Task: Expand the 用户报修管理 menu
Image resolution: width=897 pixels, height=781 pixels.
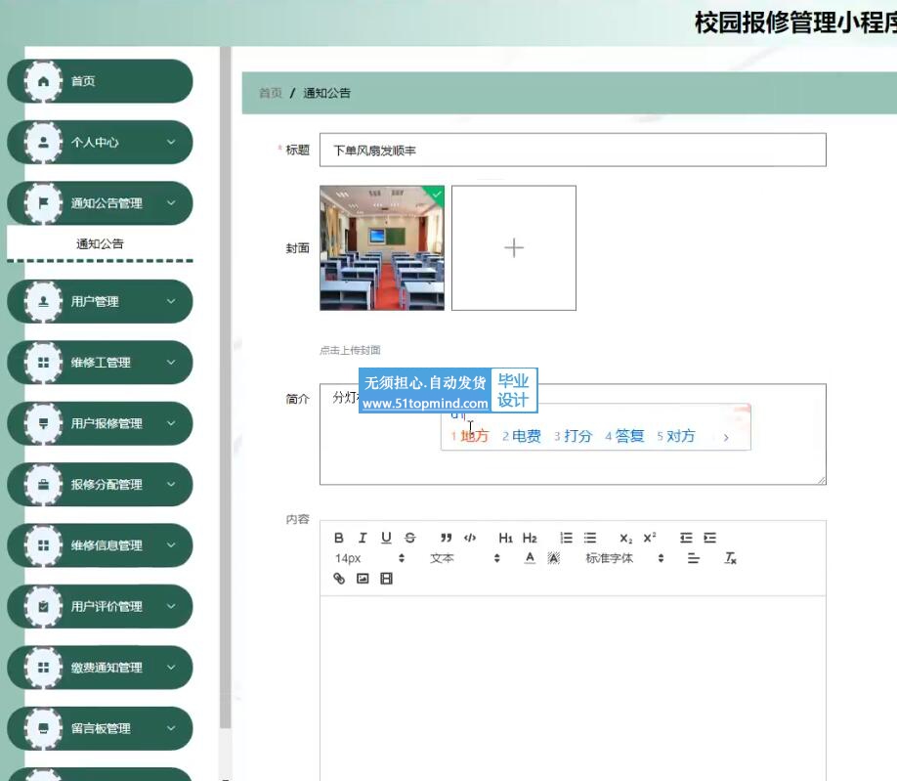Action: (100, 423)
